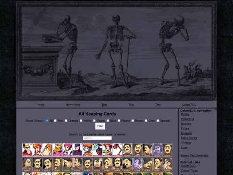Tick the Grey colour checkbox

(x=146, y=121)
